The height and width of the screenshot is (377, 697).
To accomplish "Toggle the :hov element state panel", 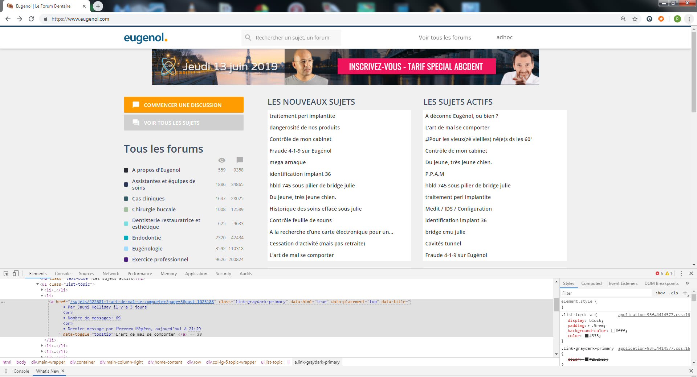I will 660,293.
